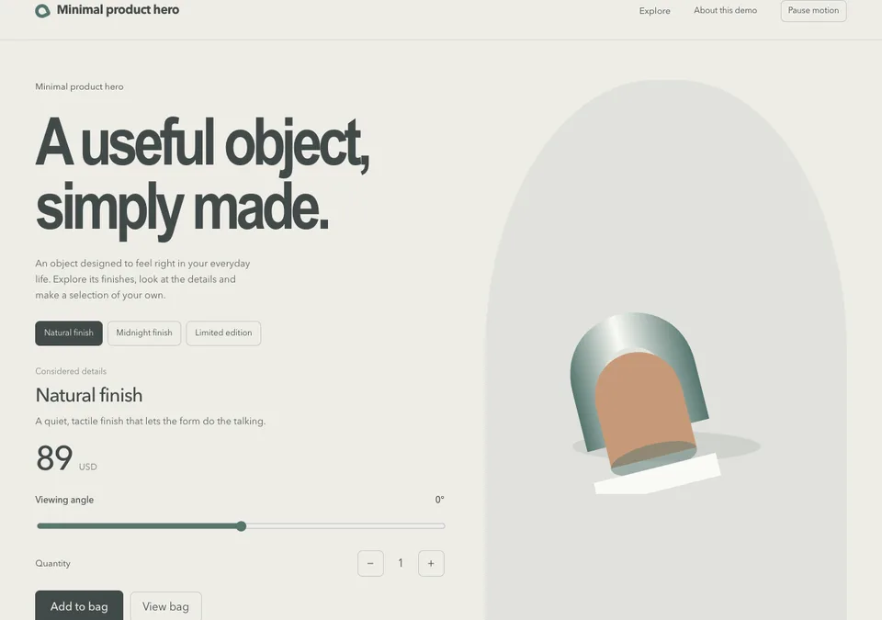Click 'An object designed to feel right' paragraph

(143, 279)
